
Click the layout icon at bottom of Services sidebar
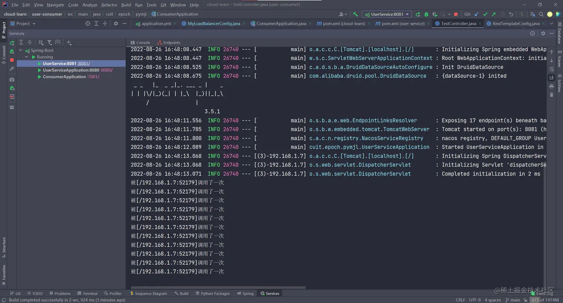point(12,107)
